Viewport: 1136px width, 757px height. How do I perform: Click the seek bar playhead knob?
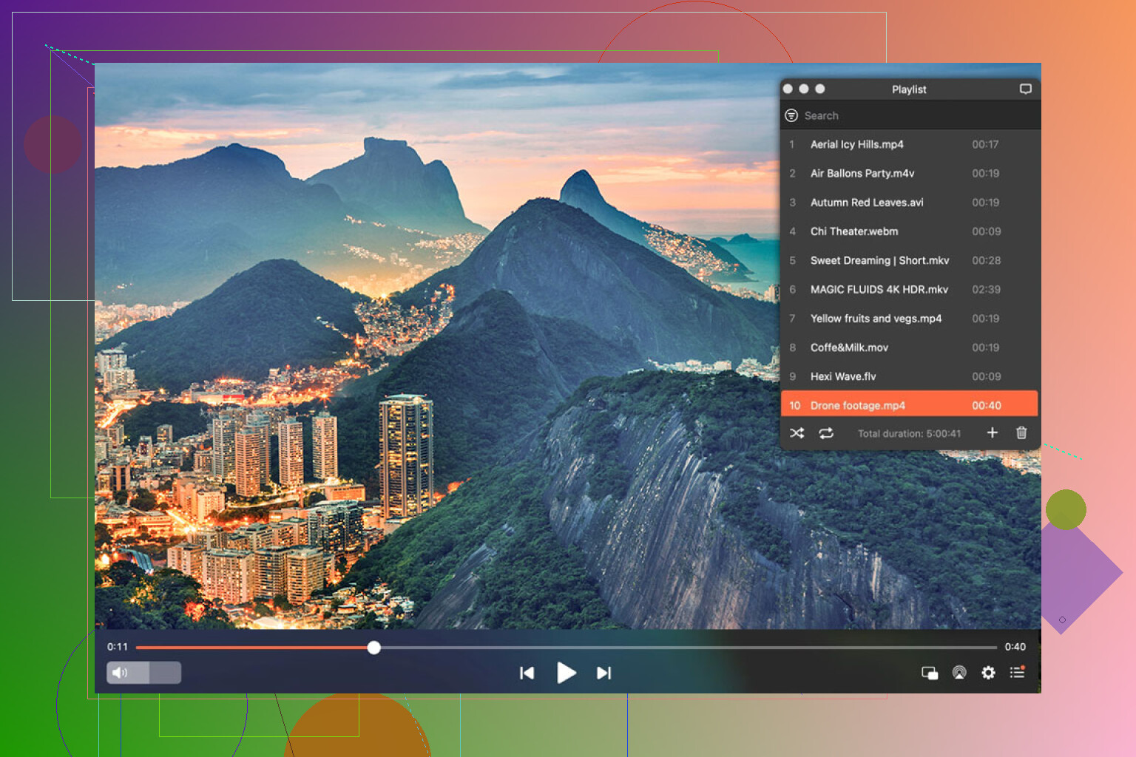tap(374, 648)
